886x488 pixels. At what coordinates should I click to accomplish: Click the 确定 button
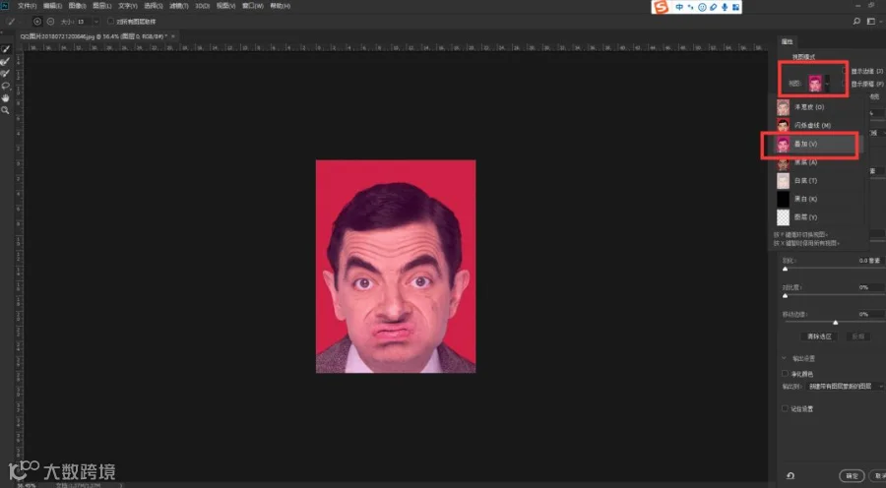pos(852,476)
